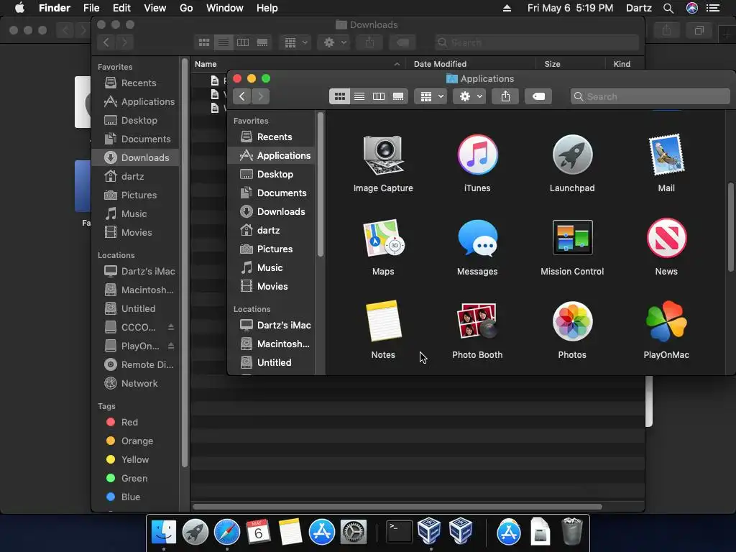Screen dimensions: 736x552
Task: Select Movies in Applications window sidebar
Action: pyautogui.click(x=272, y=286)
